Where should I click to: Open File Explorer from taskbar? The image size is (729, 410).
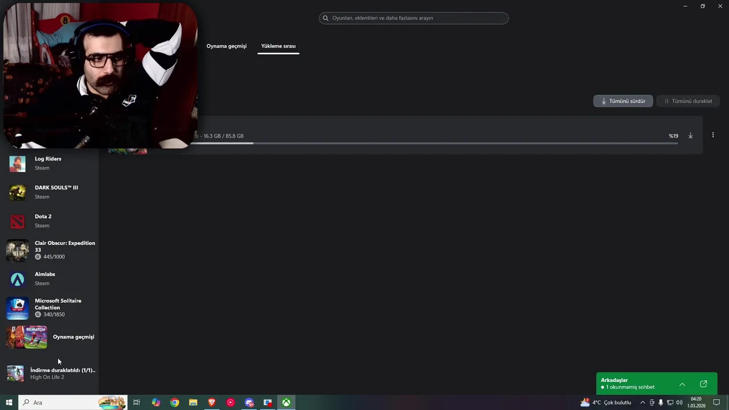193,403
